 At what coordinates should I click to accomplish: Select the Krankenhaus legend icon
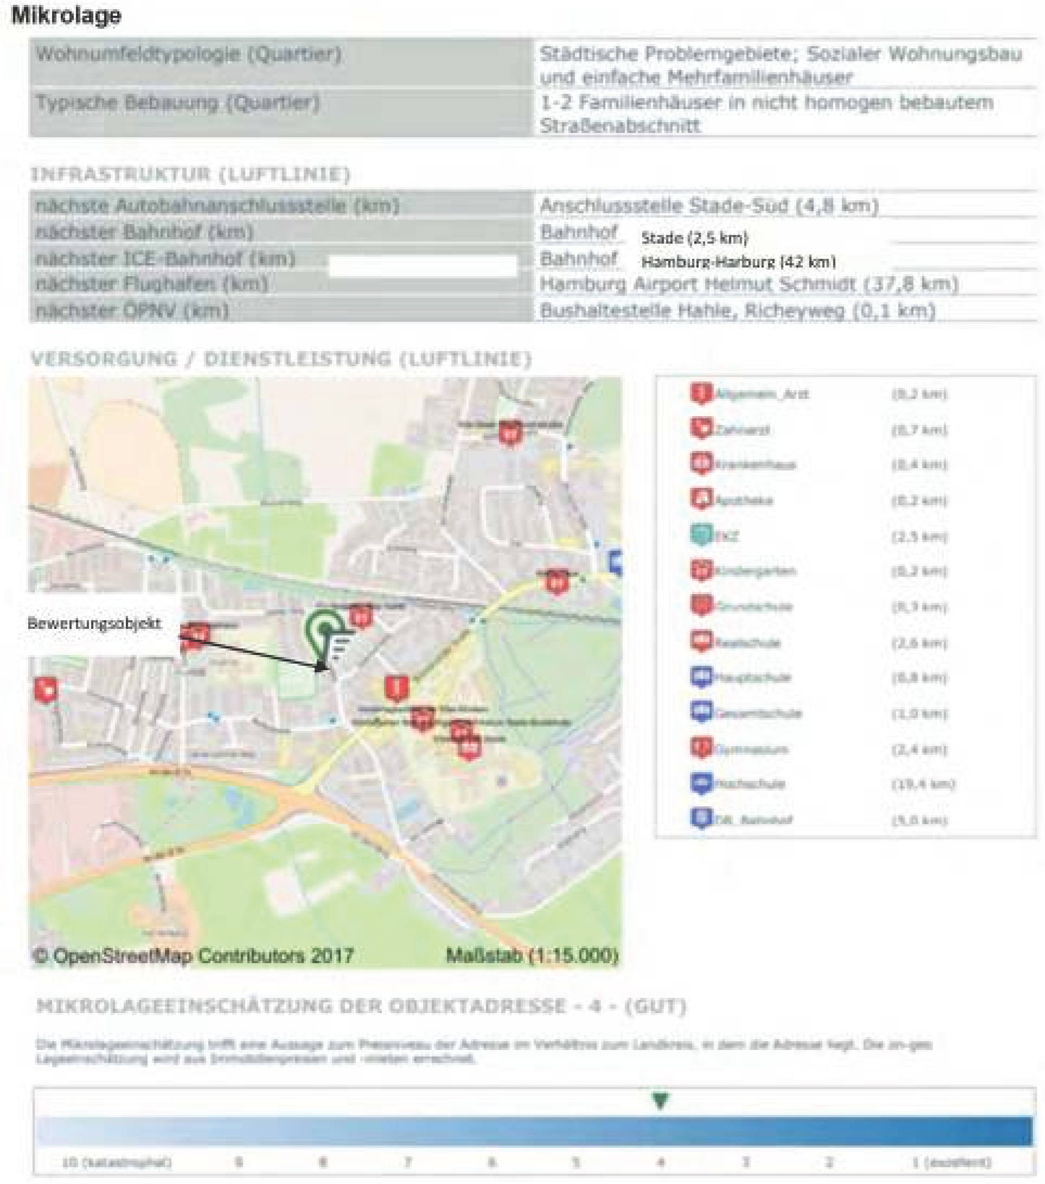(x=701, y=464)
